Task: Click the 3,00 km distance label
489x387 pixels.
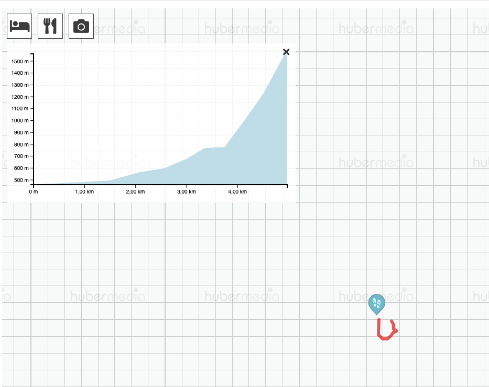Action: coord(187,191)
